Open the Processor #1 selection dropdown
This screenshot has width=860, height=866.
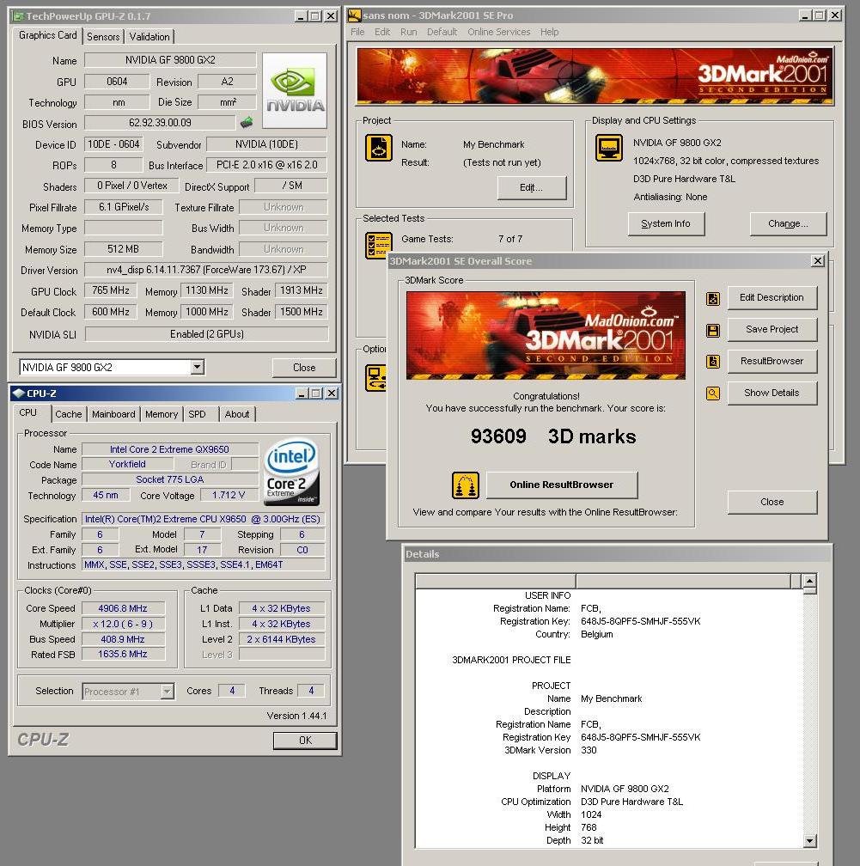167,691
